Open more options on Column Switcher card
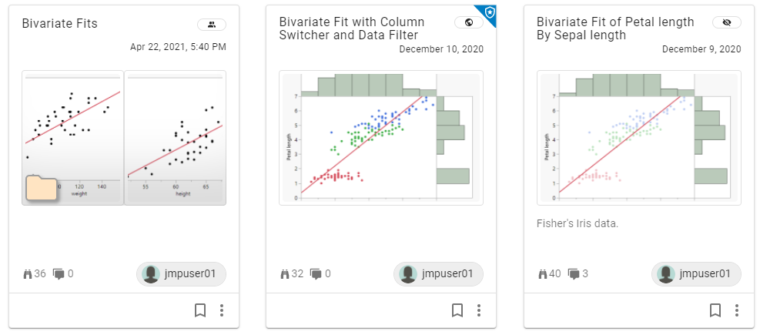The height and width of the screenshot is (335, 760). click(479, 310)
